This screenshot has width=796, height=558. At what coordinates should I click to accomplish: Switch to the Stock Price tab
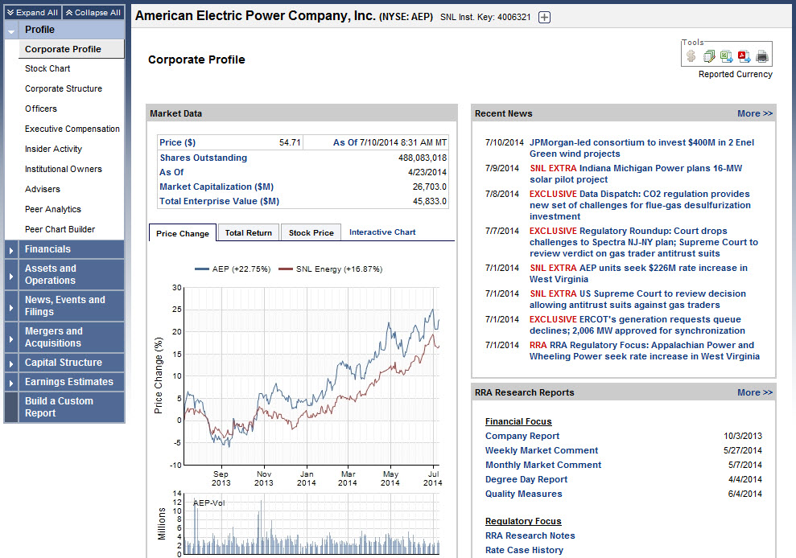[x=311, y=232]
